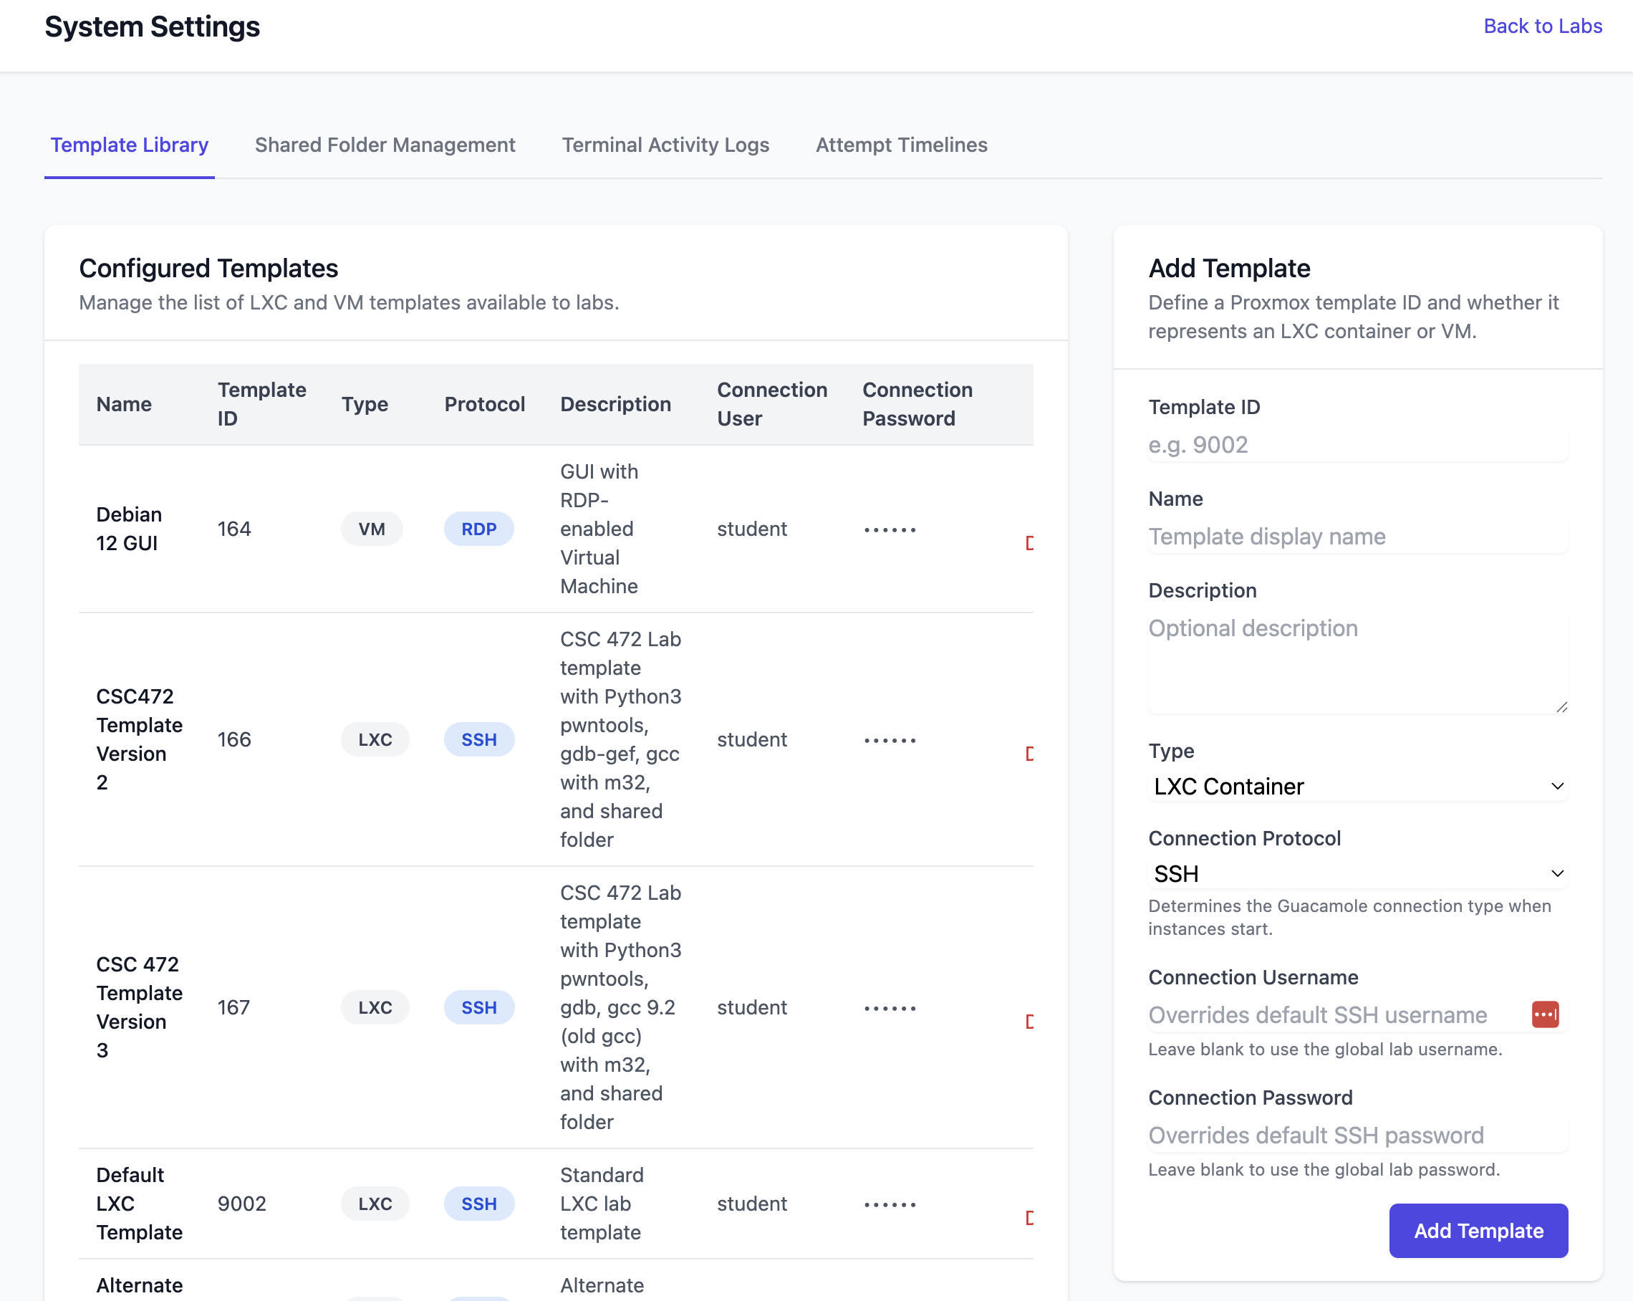Click the red delete control for CSC 472 Template Version 3

point(1030,1022)
